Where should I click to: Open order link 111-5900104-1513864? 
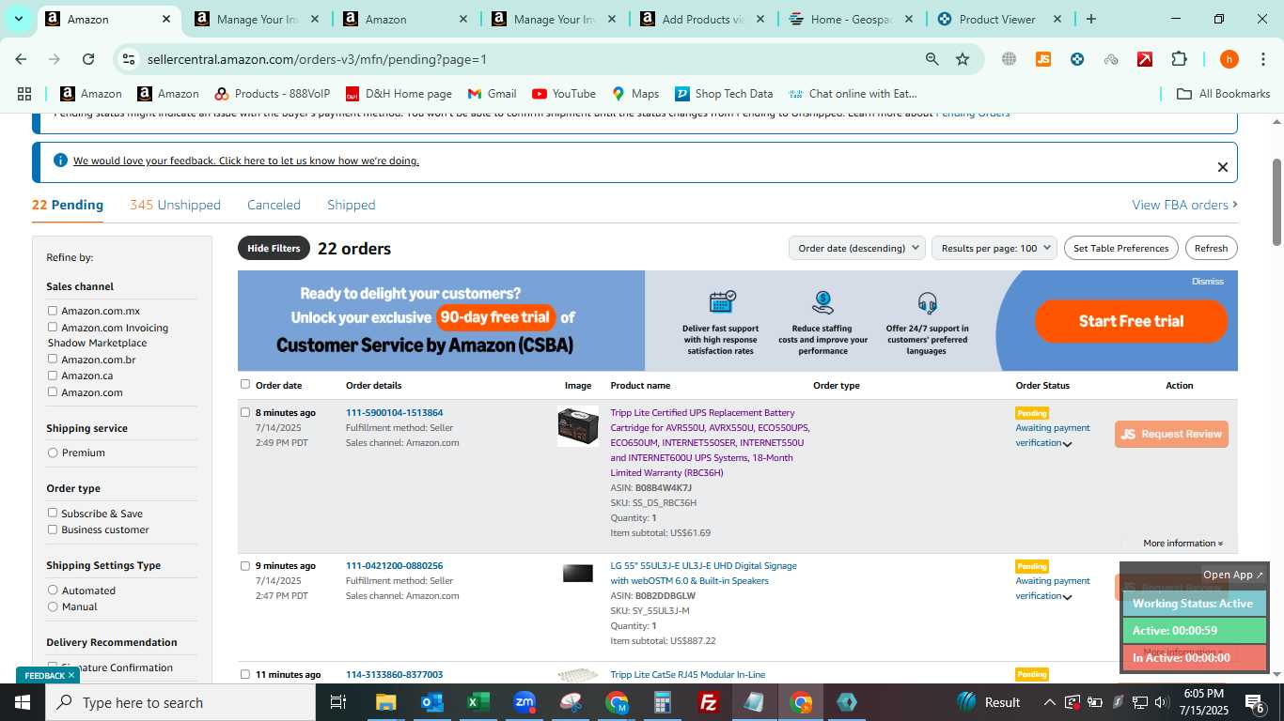pos(394,412)
